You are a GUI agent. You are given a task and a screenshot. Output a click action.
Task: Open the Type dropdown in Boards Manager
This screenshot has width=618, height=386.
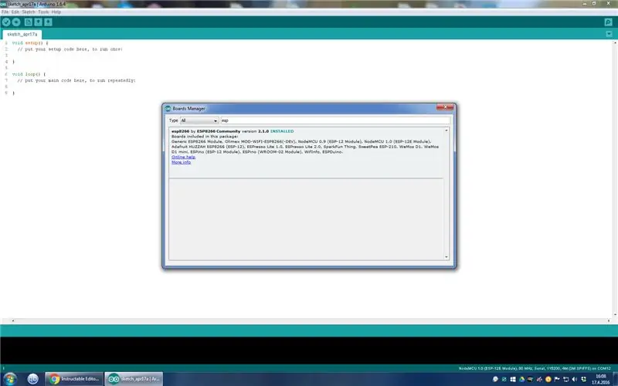coord(199,120)
